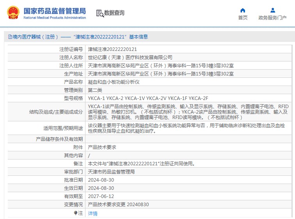
Task: Open the 详情 details link
Action: pos(92,214)
